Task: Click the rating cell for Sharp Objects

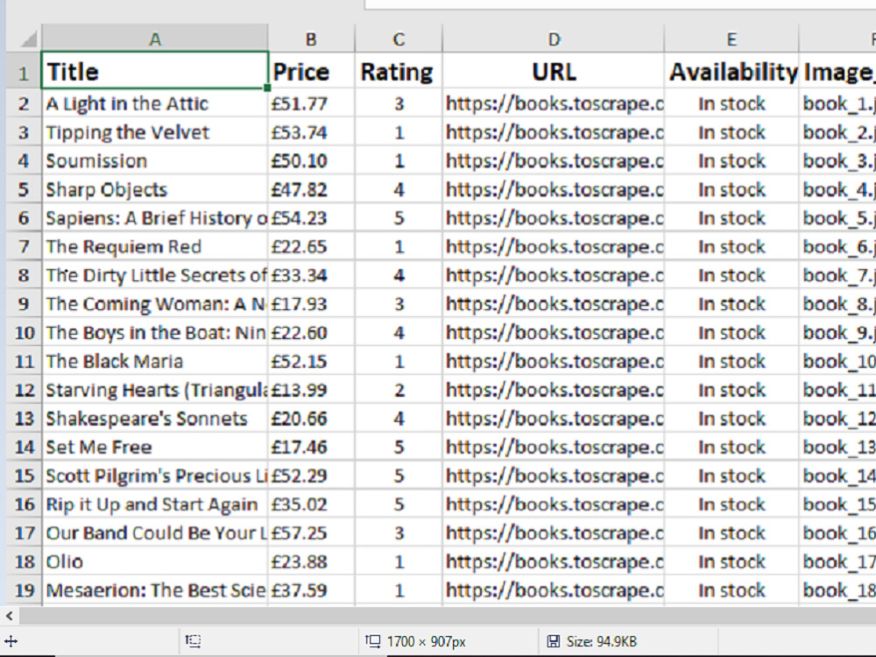Action: click(x=399, y=189)
